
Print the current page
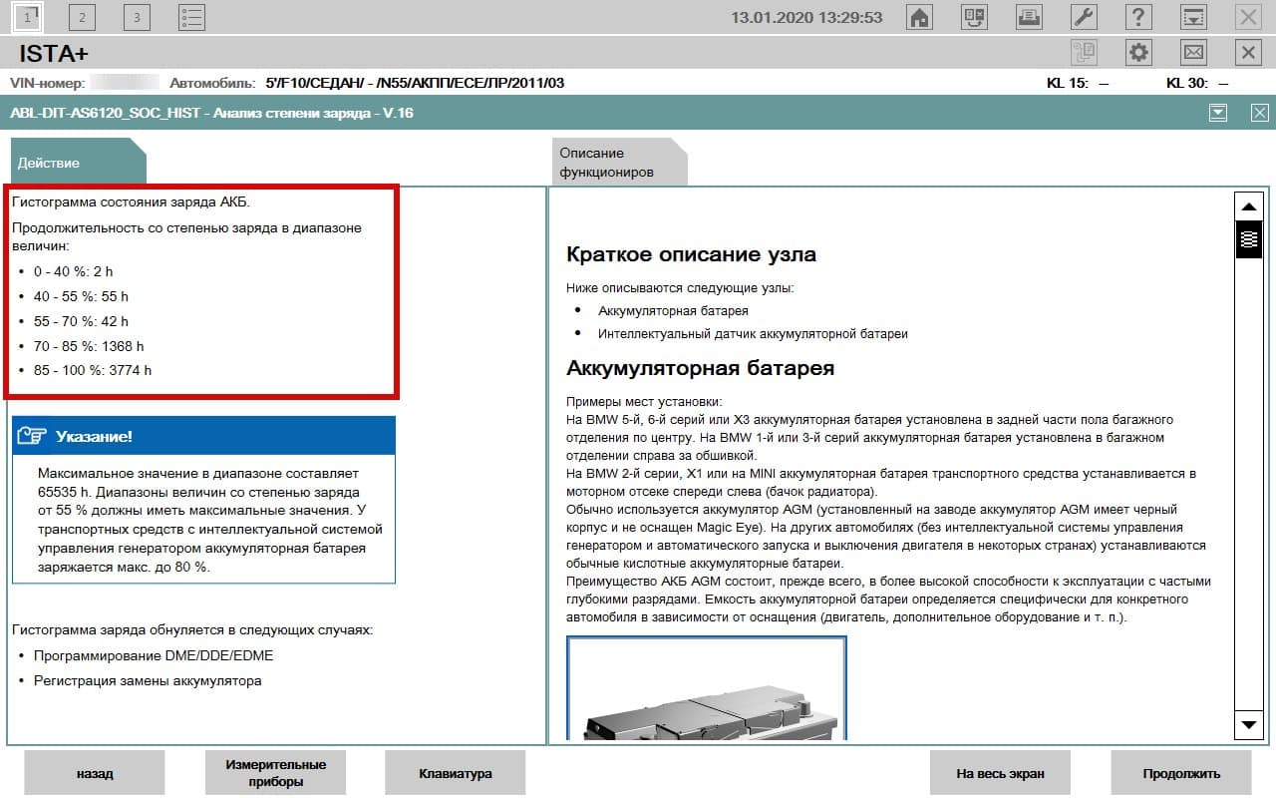(x=1029, y=17)
